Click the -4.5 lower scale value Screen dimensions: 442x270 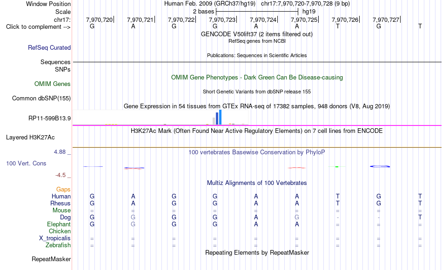pyautogui.click(x=60, y=175)
